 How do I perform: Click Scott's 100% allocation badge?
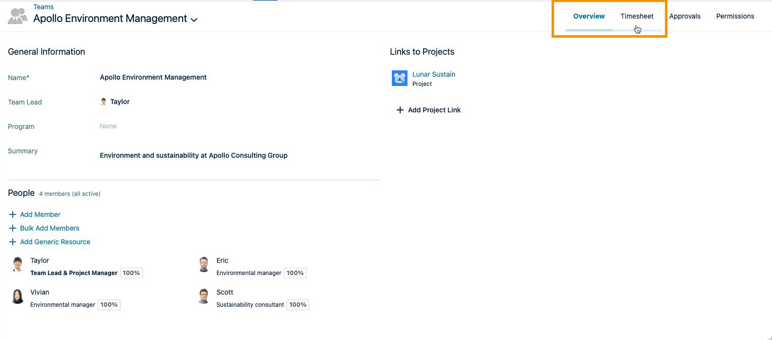(x=298, y=305)
